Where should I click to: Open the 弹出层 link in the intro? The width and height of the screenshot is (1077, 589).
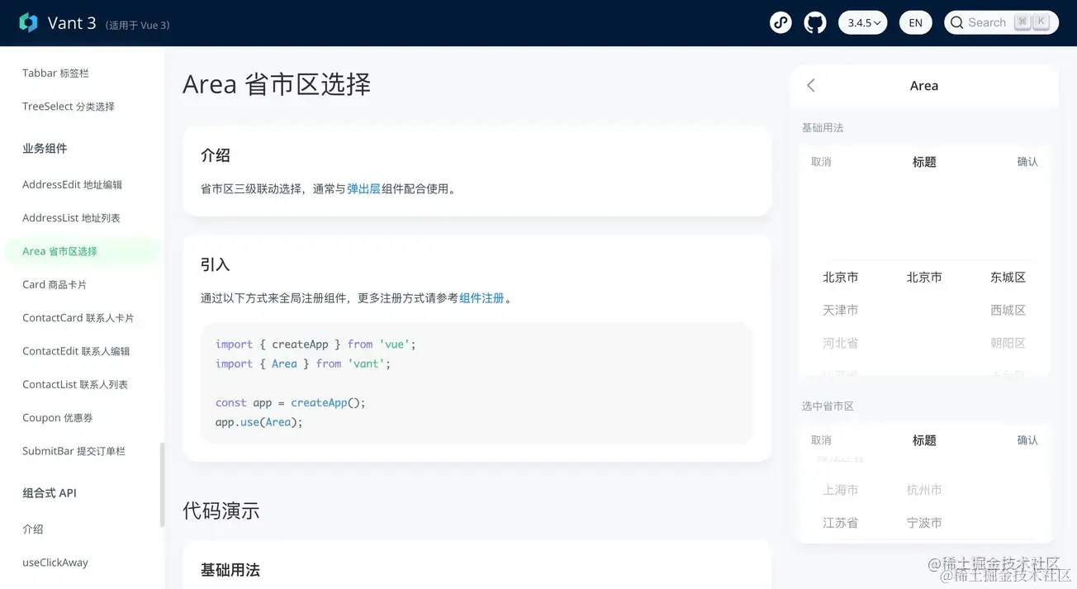pos(364,188)
